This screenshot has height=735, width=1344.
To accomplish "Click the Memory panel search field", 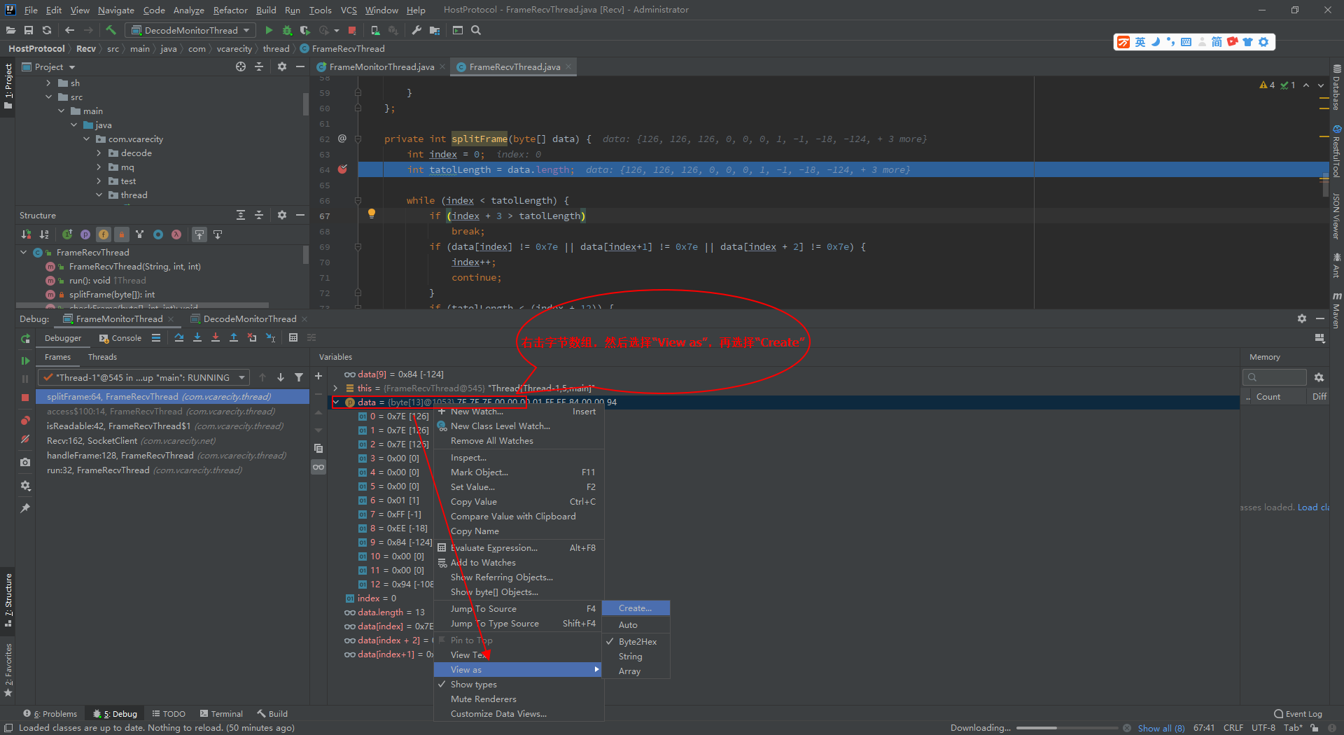I will point(1273,377).
